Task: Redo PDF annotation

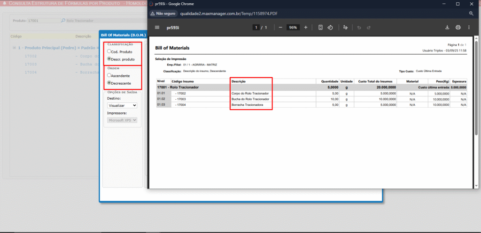Action: click(x=369, y=28)
